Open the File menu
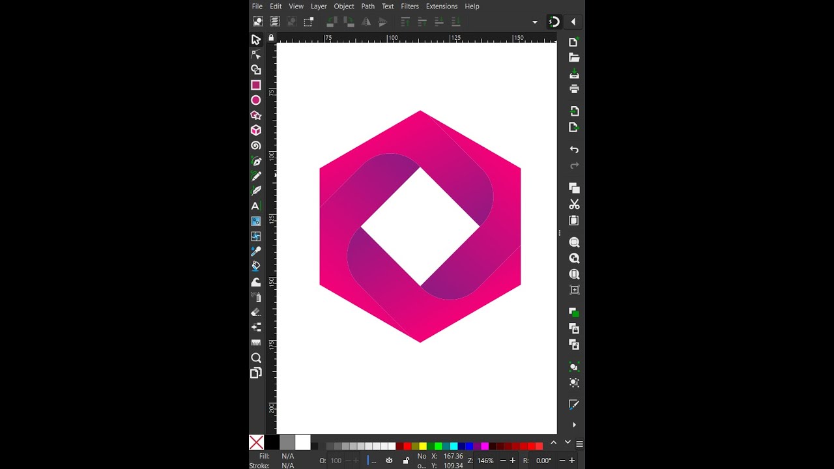The height and width of the screenshot is (469, 834). [257, 7]
